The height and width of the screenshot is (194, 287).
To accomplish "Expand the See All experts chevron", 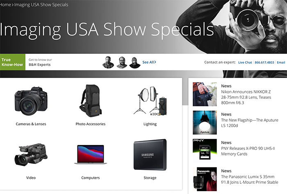I will 155,62.
